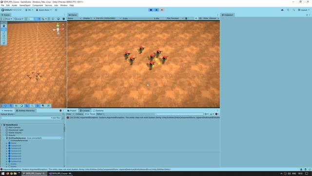Click the Console search field
This screenshot has width=312, height=176.
tap(179, 114)
